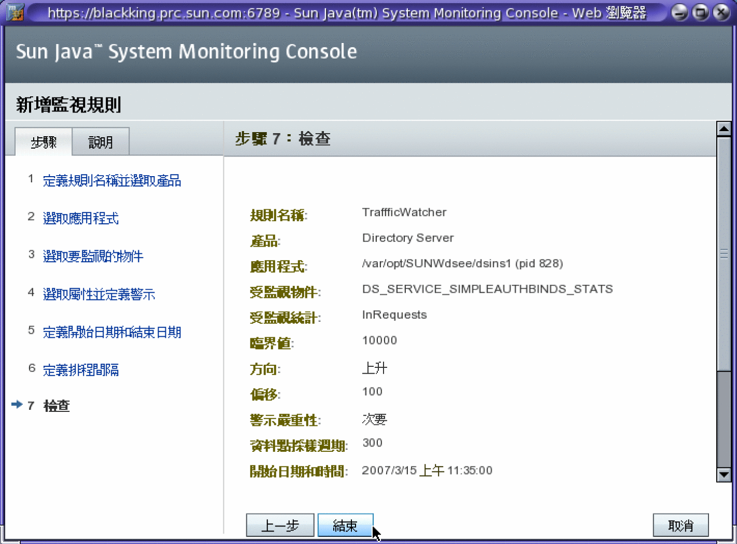Click the 資料點採樣週期 label
Image resolution: width=737 pixels, height=544 pixels.
(299, 446)
